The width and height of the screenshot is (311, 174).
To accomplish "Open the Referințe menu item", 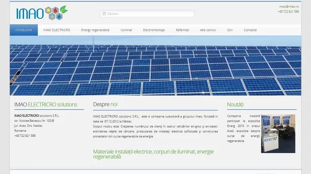I will coord(182,30).
